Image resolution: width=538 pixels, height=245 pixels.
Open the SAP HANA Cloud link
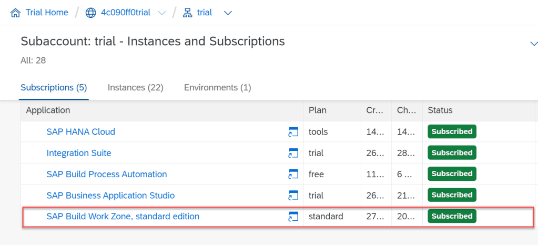[x=80, y=132]
